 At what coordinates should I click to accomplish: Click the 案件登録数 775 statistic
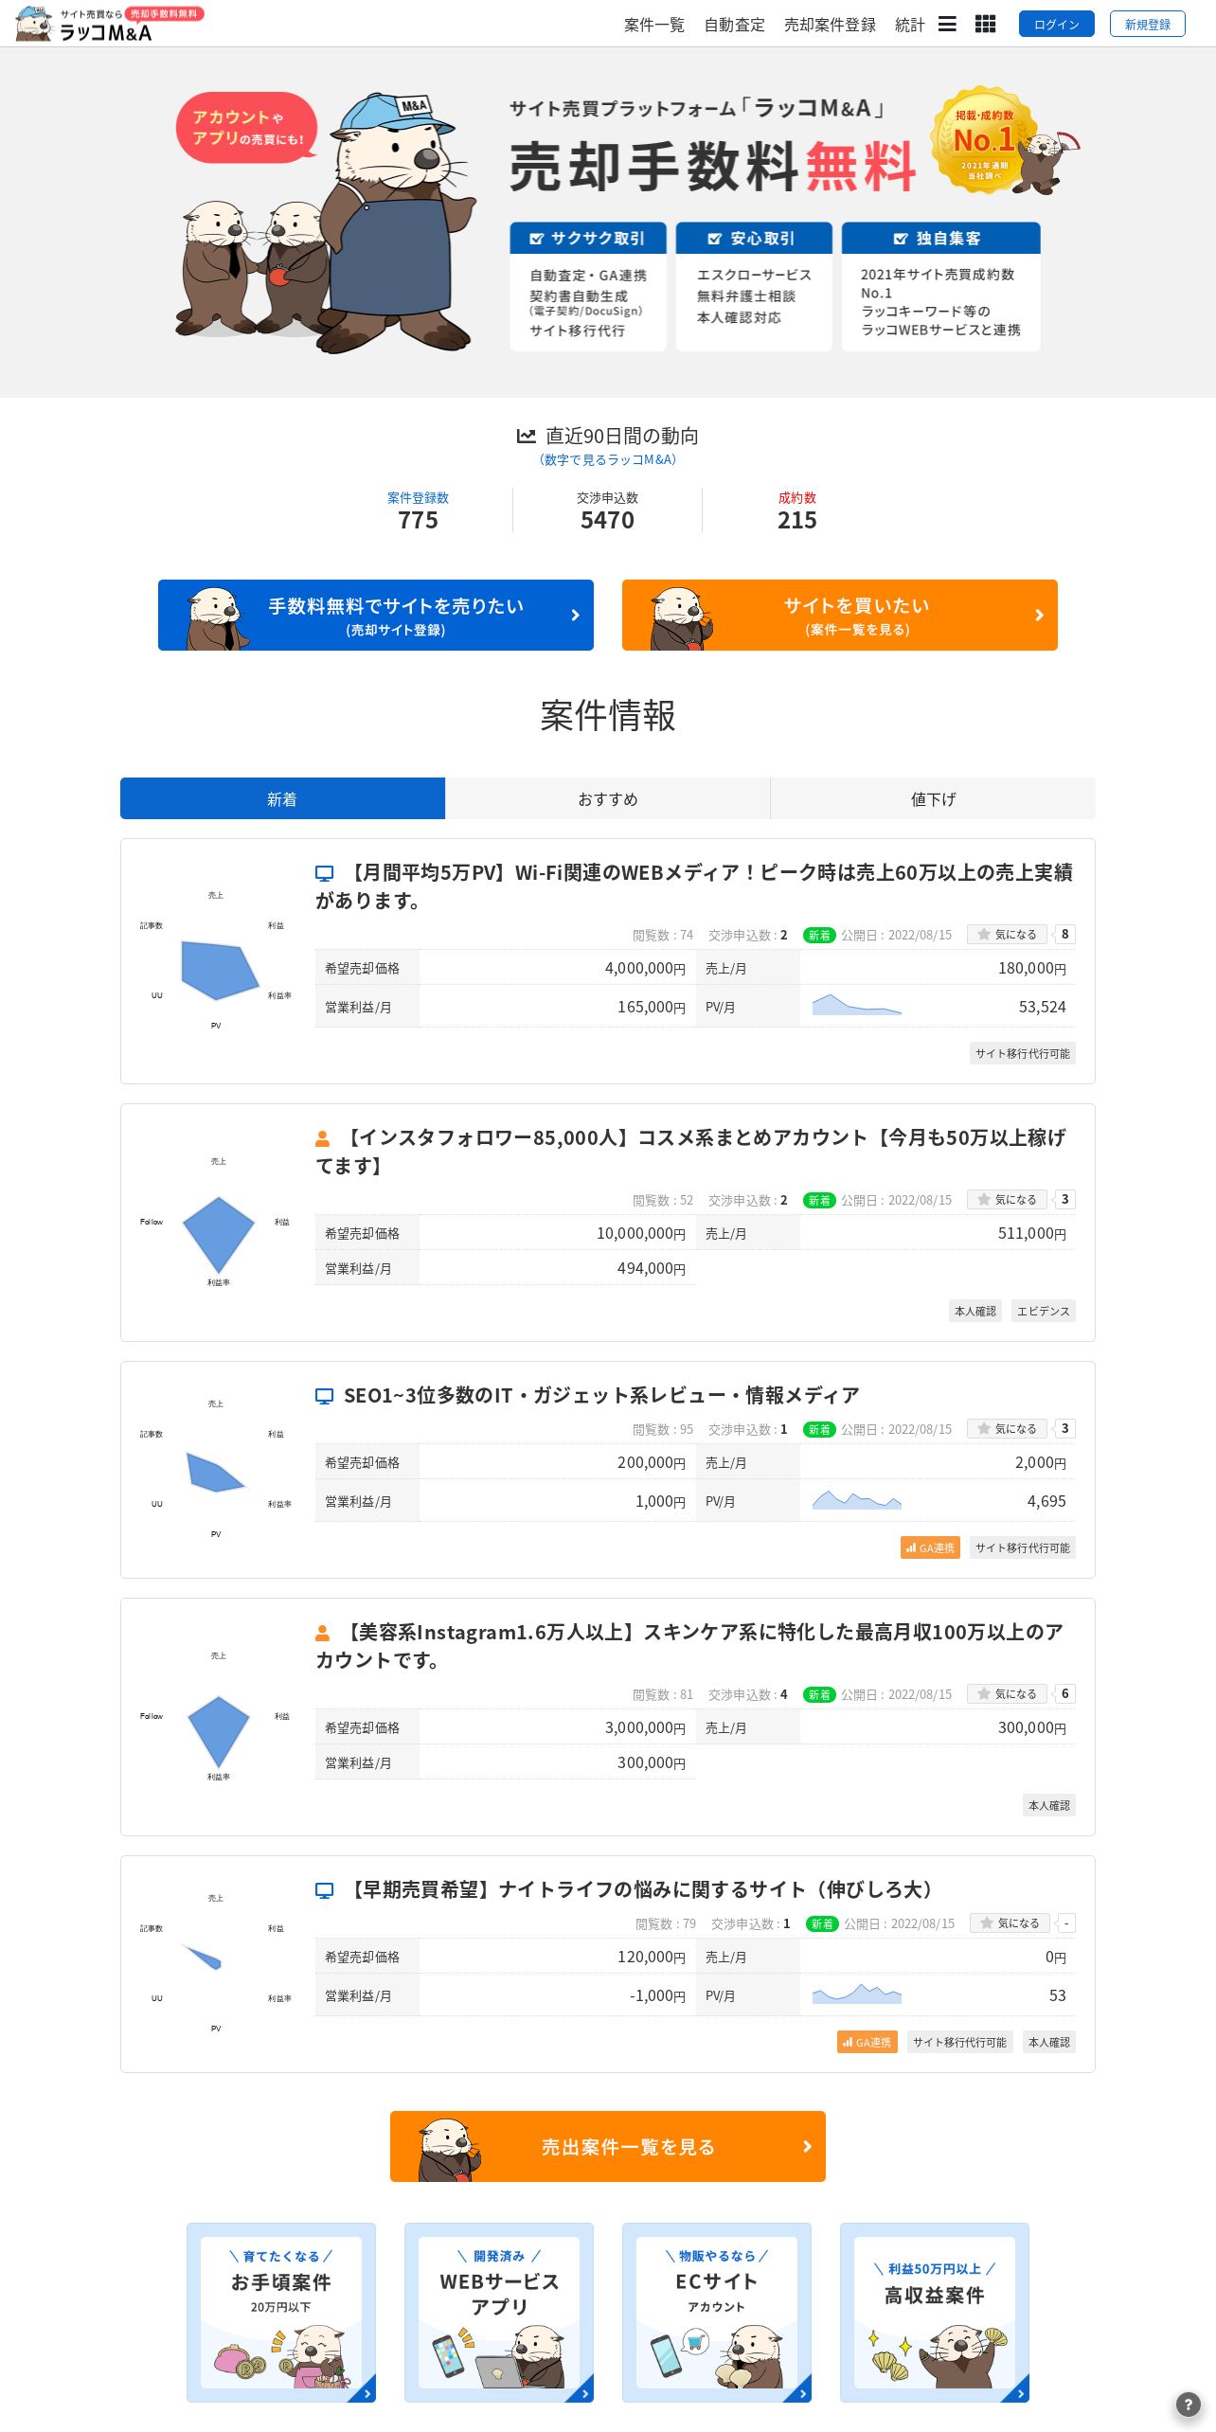[x=418, y=511]
